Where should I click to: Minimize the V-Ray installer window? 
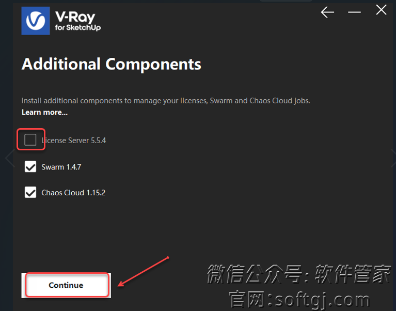pyautogui.click(x=354, y=12)
